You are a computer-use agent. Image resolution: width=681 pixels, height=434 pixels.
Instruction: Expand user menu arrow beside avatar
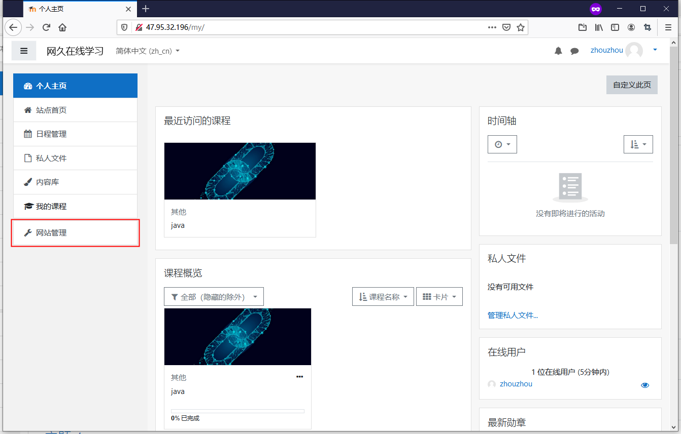[655, 50]
